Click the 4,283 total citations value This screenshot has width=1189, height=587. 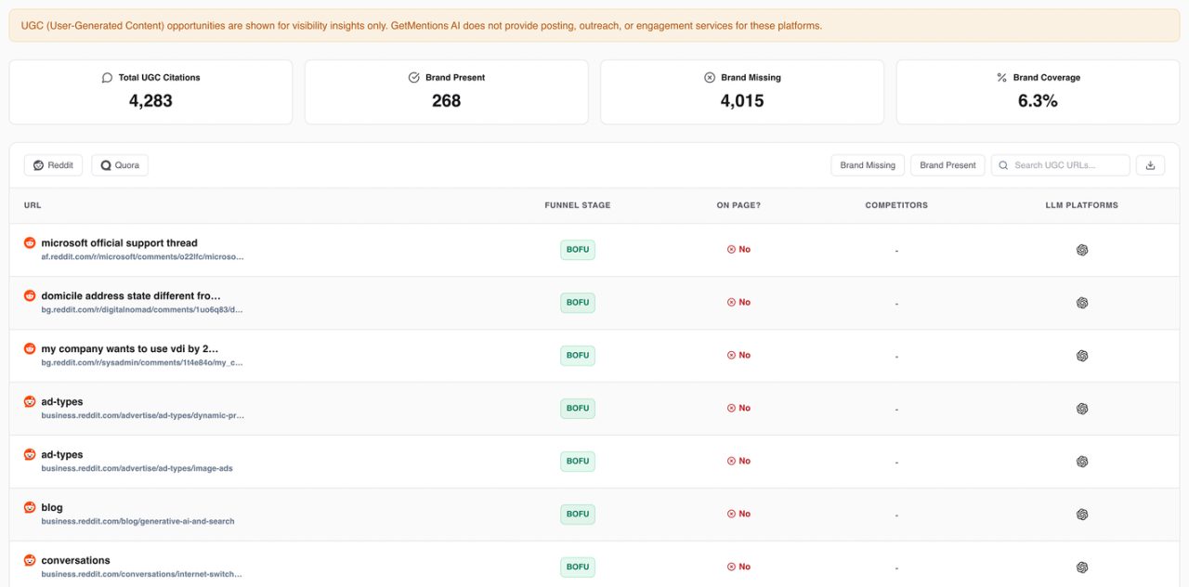[150, 101]
